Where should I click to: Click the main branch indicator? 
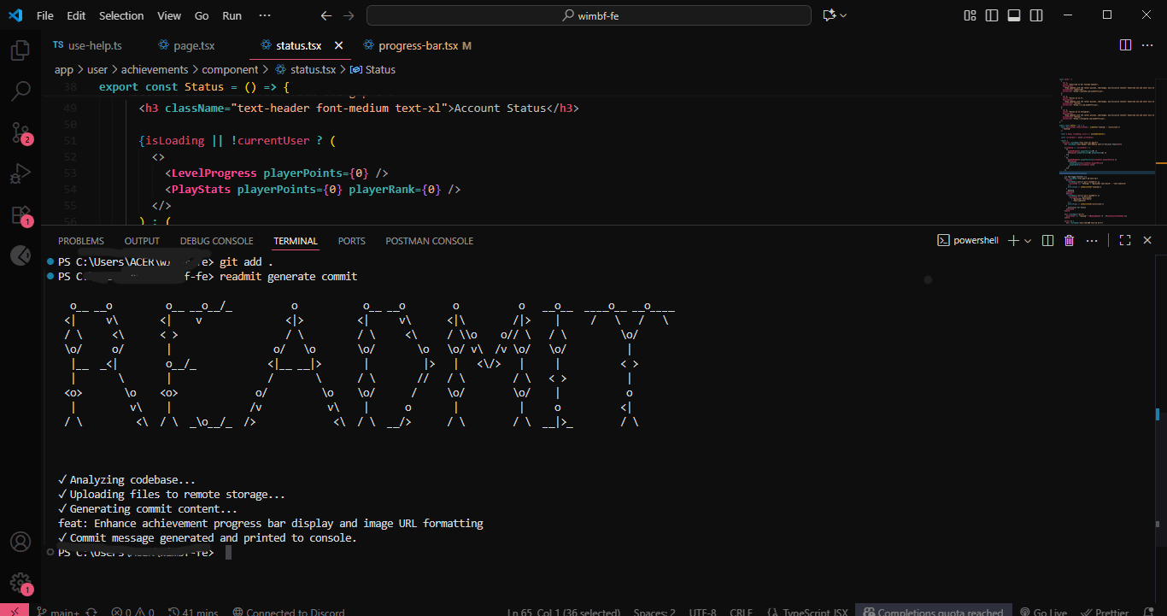pyautogui.click(x=58, y=612)
